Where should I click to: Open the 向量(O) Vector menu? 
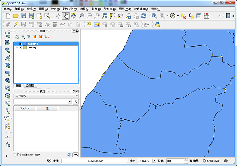click(x=84, y=9)
